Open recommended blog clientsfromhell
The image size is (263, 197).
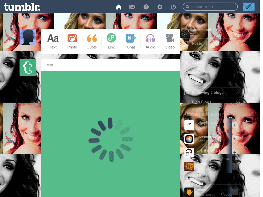coord(210,150)
